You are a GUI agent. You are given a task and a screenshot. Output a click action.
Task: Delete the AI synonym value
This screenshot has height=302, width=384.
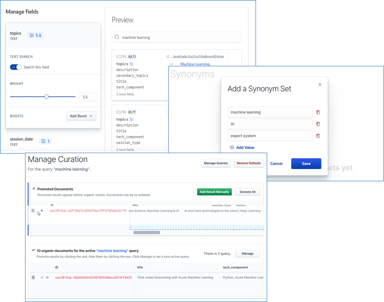click(x=318, y=124)
